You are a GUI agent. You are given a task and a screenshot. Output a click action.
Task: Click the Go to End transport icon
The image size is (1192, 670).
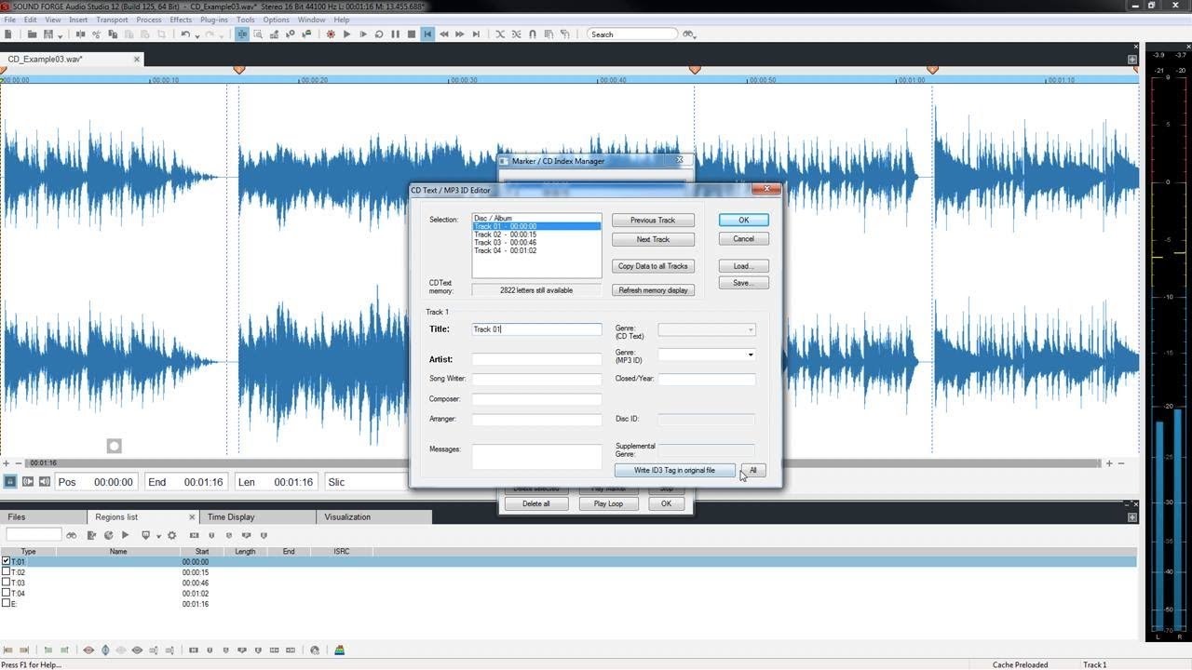tap(476, 34)
